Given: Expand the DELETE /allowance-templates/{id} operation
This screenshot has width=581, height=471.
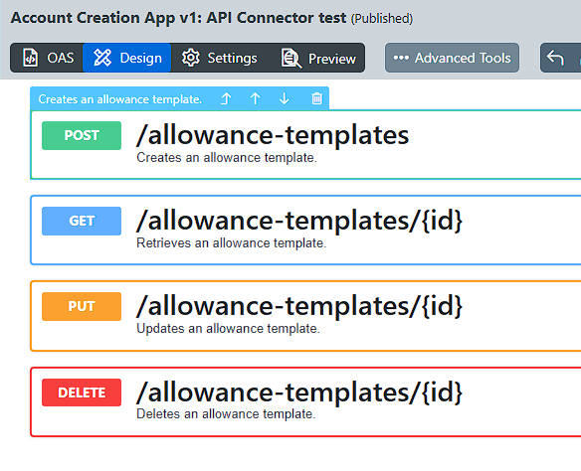Looking at the screenshot, I should pos(306,401).
